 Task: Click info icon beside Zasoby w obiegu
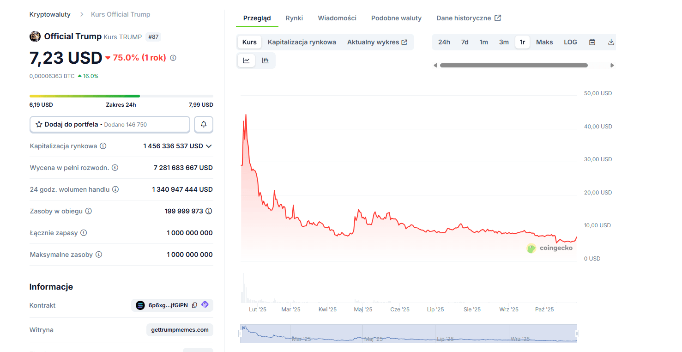click(x=88, y=211)
